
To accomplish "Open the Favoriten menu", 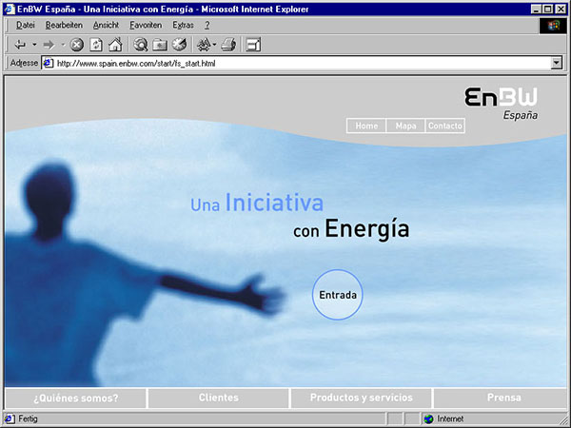I will pyautogui.click(x=146, y=25).
